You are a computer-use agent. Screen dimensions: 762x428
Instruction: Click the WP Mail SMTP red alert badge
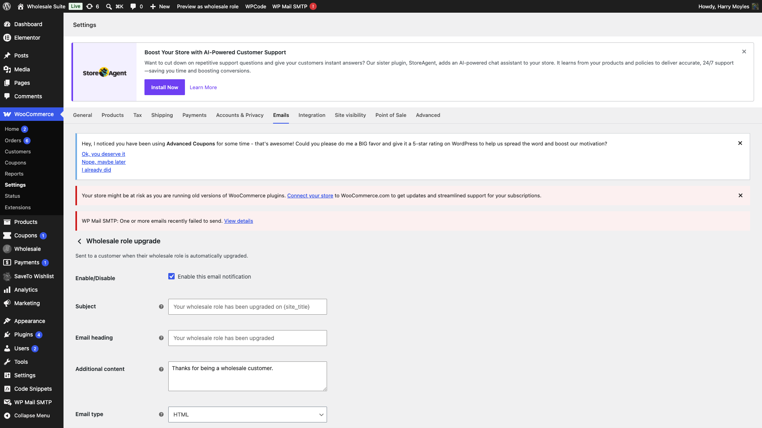(x=313, y=6)
